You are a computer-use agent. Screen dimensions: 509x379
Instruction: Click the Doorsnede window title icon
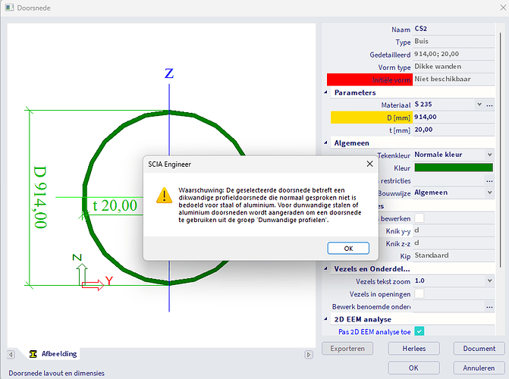point(9,8)
